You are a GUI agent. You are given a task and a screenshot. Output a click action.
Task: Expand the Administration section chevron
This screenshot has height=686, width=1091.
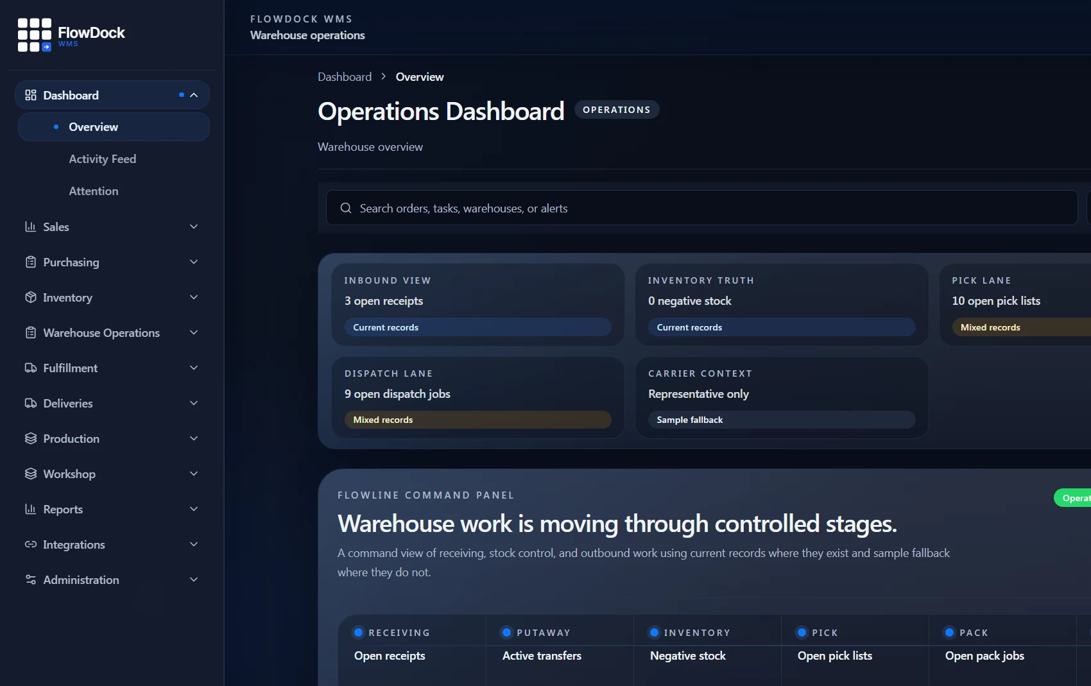pyautogui.click(x=194, y=579)
